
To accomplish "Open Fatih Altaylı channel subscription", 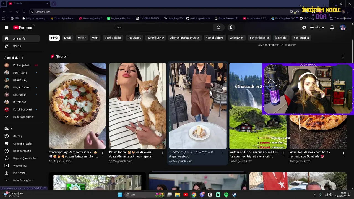I will [21, 73].
